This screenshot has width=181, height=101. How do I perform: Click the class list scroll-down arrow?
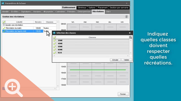131,53
